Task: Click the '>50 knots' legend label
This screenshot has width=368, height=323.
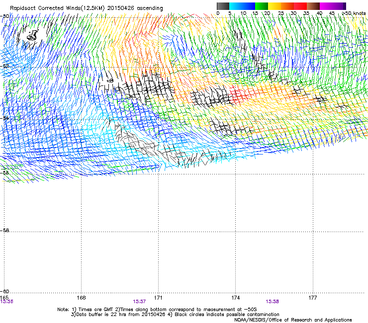Action: pos(354,13)
